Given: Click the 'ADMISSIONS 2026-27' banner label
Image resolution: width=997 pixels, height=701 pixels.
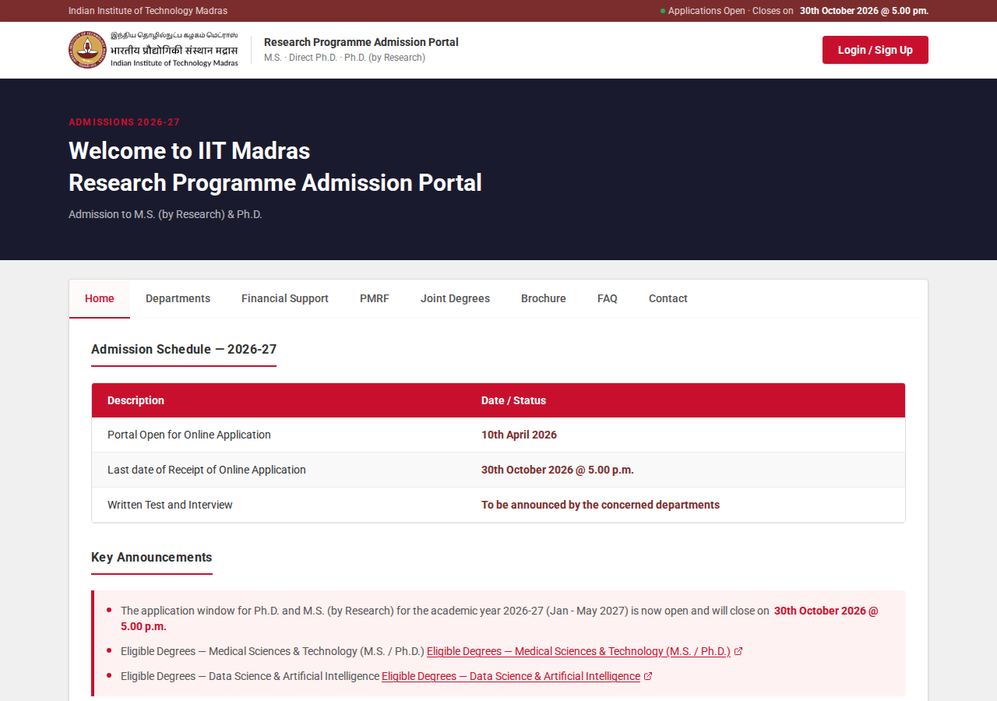Looking at the screenshot, I should click(x=125, y=122).
